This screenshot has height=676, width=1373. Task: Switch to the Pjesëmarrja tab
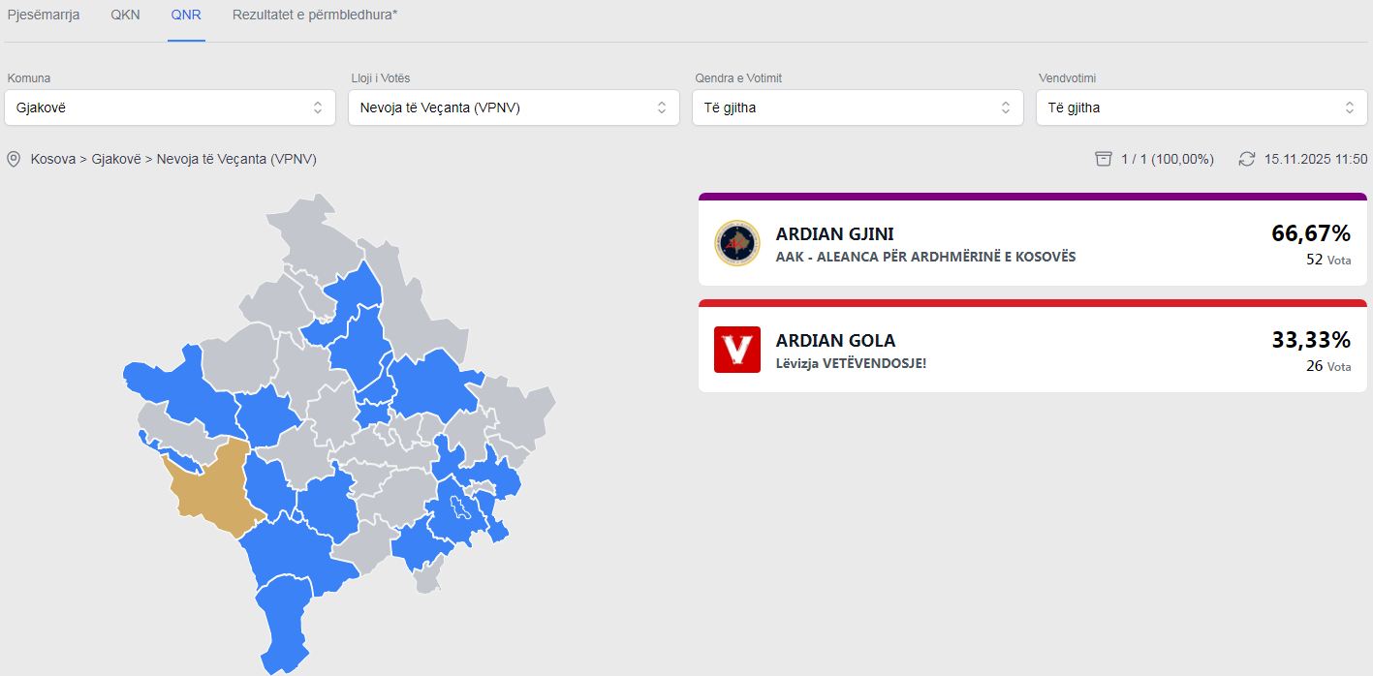pos(44,15)
